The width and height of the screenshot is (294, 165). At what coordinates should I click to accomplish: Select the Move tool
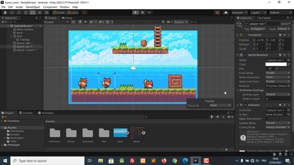coord(12,12)
